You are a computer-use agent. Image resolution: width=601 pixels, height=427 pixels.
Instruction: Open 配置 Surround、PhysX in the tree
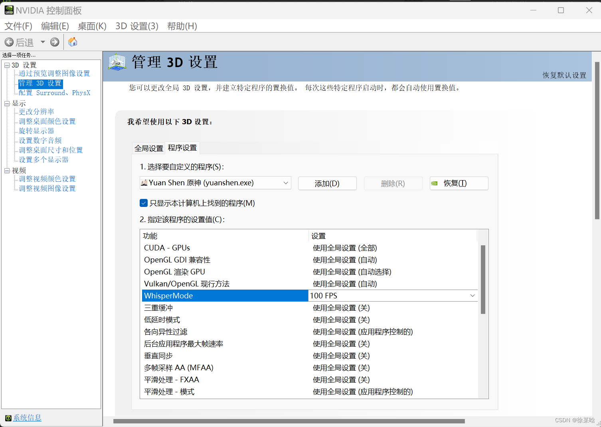54,93
